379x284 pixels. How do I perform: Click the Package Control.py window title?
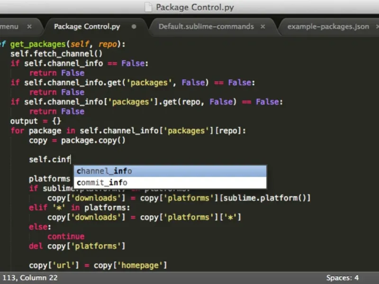click(x=195, y=7)
